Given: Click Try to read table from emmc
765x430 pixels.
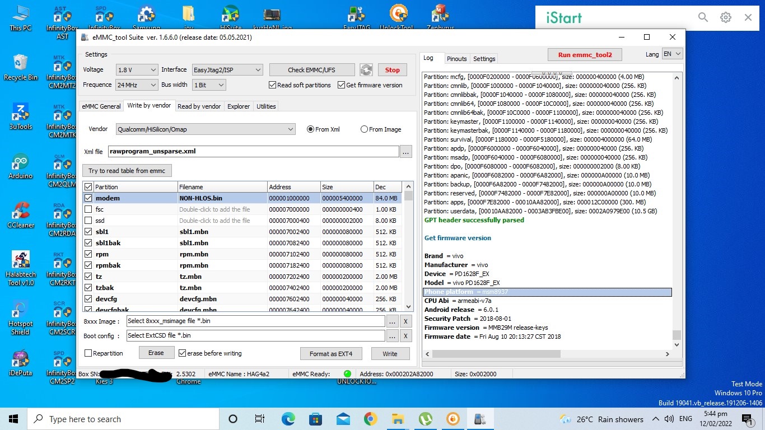Looking at the screenshot, I should 127,171.
